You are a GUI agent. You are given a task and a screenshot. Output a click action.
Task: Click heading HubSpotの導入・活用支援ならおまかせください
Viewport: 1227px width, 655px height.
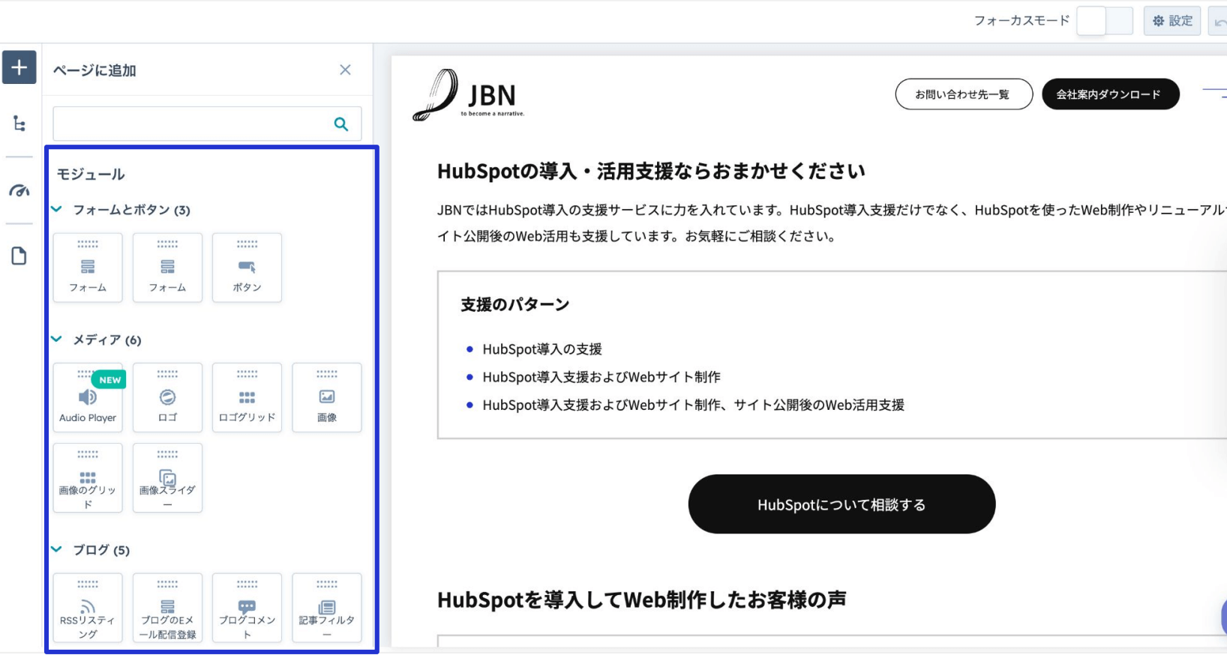tap(651, 172)
